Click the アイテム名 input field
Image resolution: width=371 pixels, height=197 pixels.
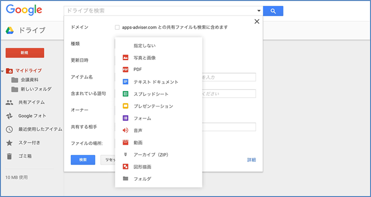tap(229, 78)
